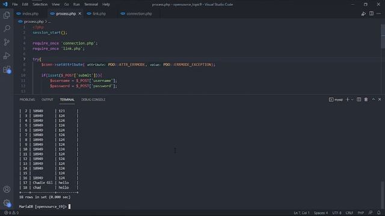Change line endings via CRLF

coord(349,213)
